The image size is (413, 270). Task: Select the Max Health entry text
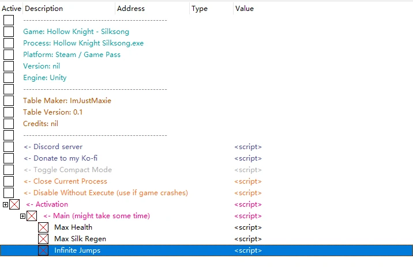click(x=73, y=227)
